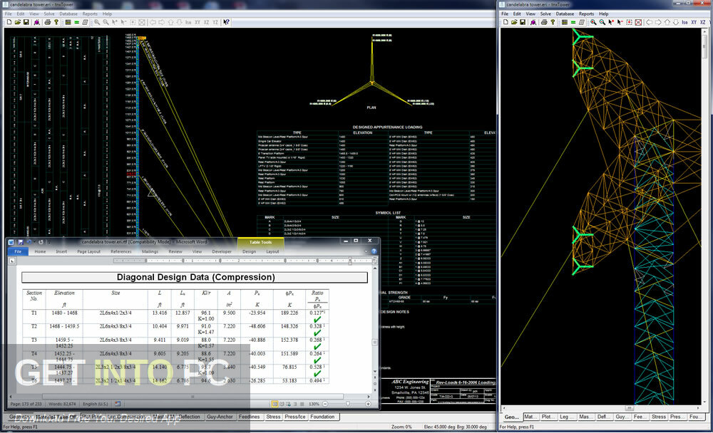Click Words: 32,674 count in Word status bar
The width and height of the screenshot is (713, 433).
click(x=62, y=404)
